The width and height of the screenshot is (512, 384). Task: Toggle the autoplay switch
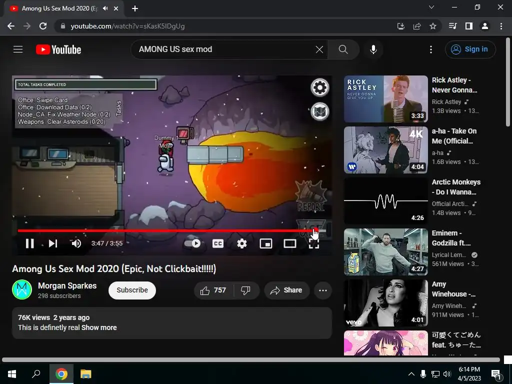coord(192,243)
